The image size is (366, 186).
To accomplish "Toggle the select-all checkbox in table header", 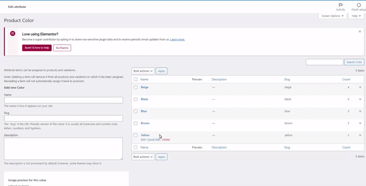I will pyautogui.click(x=135, y=79).
